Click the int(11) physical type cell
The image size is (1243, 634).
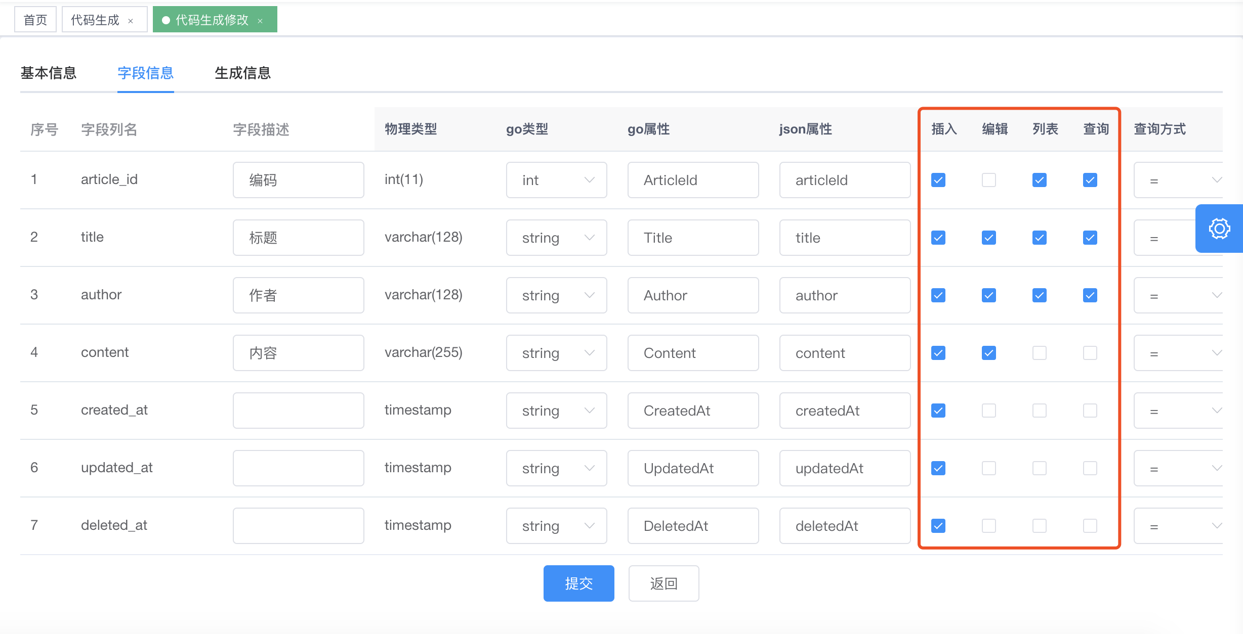click(x=404, y=179)
